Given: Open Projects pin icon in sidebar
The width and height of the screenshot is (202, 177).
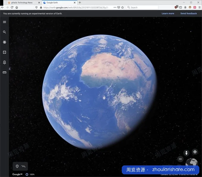Looking at the screenshot, I should [x=4, y=62].
